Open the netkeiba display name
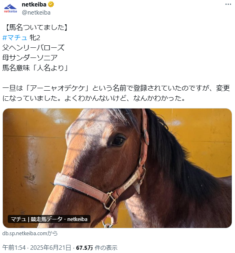The image size is (235, 253). (34, 4)
